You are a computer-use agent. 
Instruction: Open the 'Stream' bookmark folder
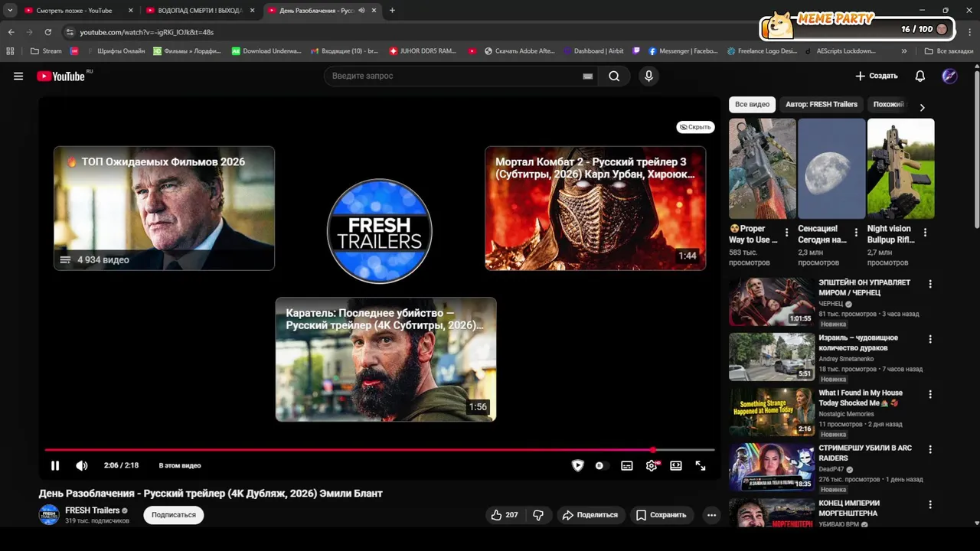tap(46, 51)
